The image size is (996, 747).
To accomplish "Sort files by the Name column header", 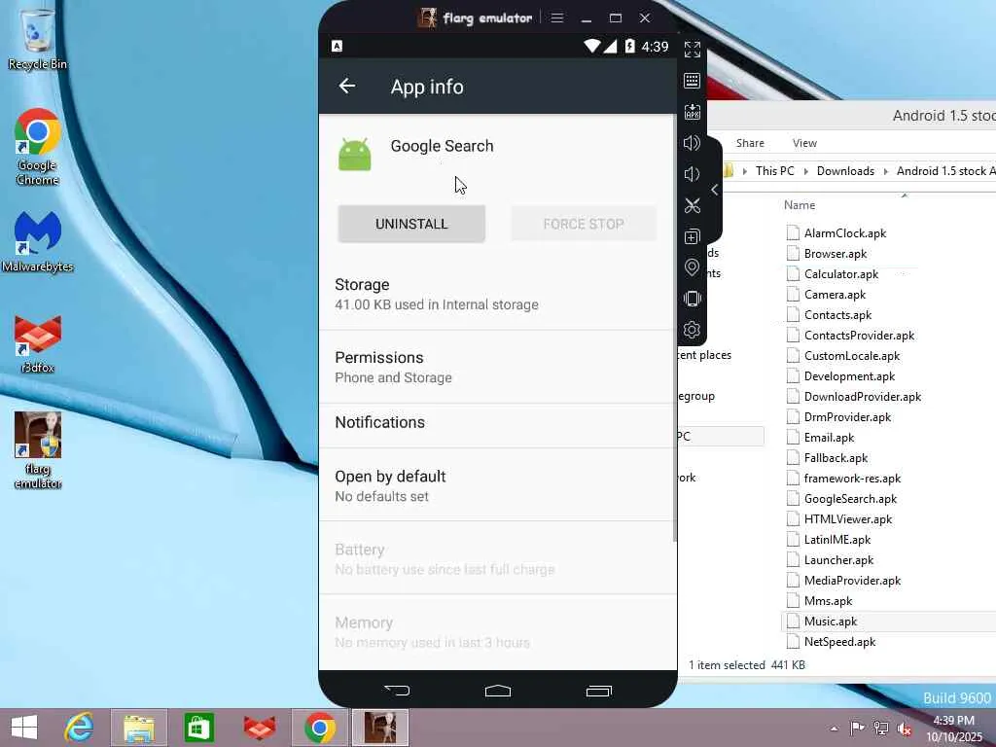I will click(x=800, y=205).
